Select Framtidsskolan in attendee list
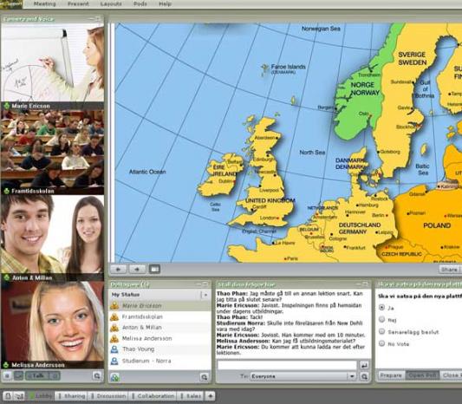The width and height of the screenshot is (462, 404). click(160, 316)
